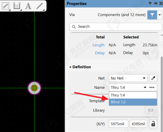The image size is (163, 132).
Task: Select the place line tool
Action: tap(40, 6)
